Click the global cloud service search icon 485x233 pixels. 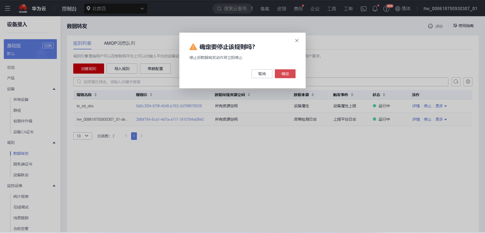pos(219,8)
